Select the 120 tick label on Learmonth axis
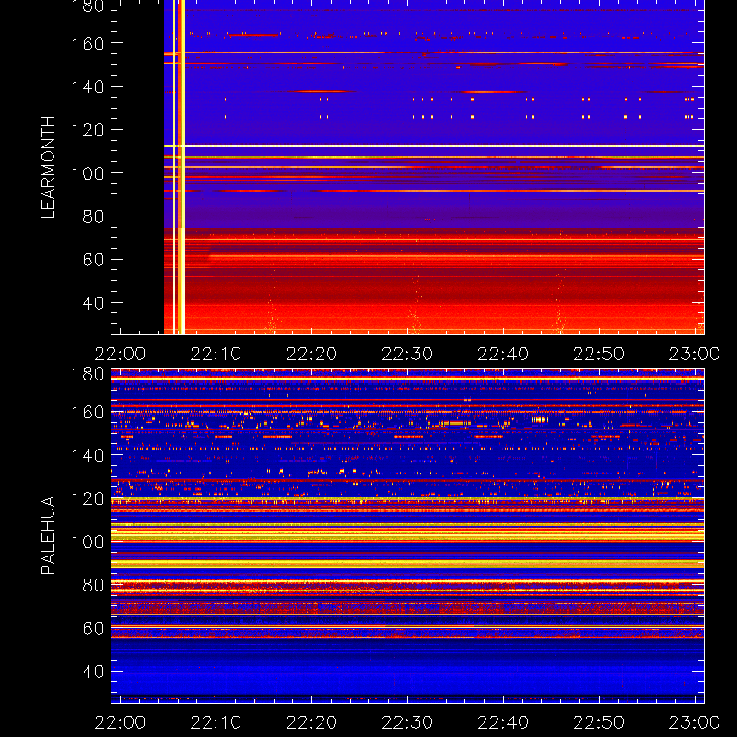737x737 pixels. click(x=88, y=130)
